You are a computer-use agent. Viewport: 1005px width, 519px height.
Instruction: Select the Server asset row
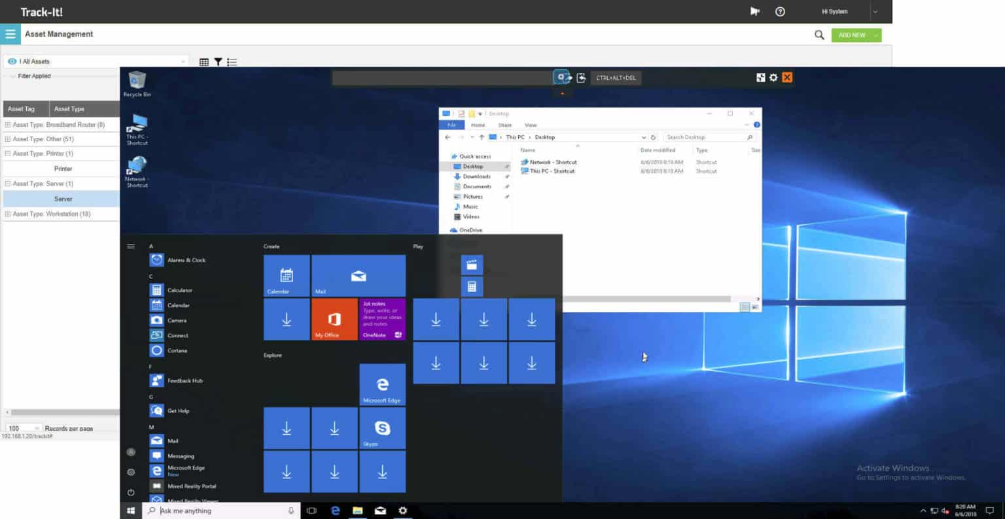coord(63,199)
